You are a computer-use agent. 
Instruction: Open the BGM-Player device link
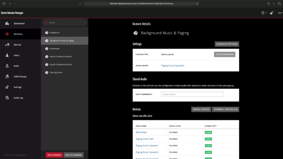pyautogui.click(x=141, y=132)
